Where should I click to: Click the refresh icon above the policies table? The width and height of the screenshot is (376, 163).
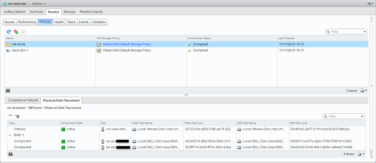click(x=9, y=32)
